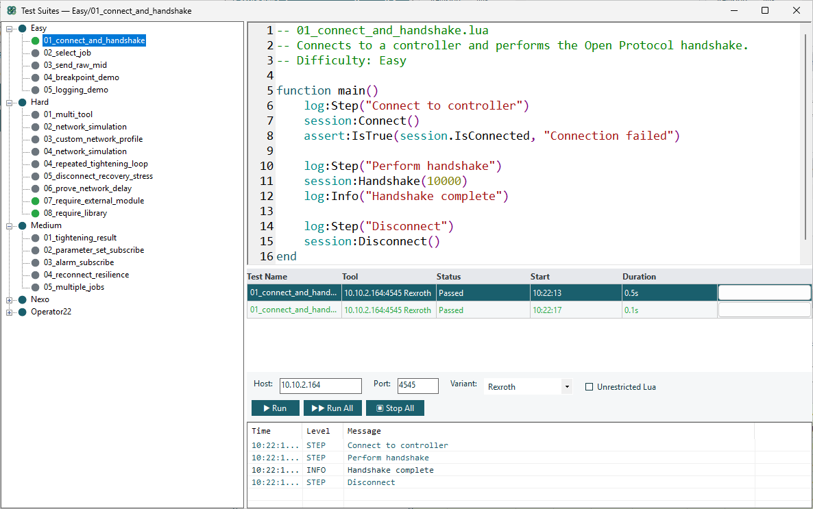
Task: Click the Host input field
Action: (320, 385)
